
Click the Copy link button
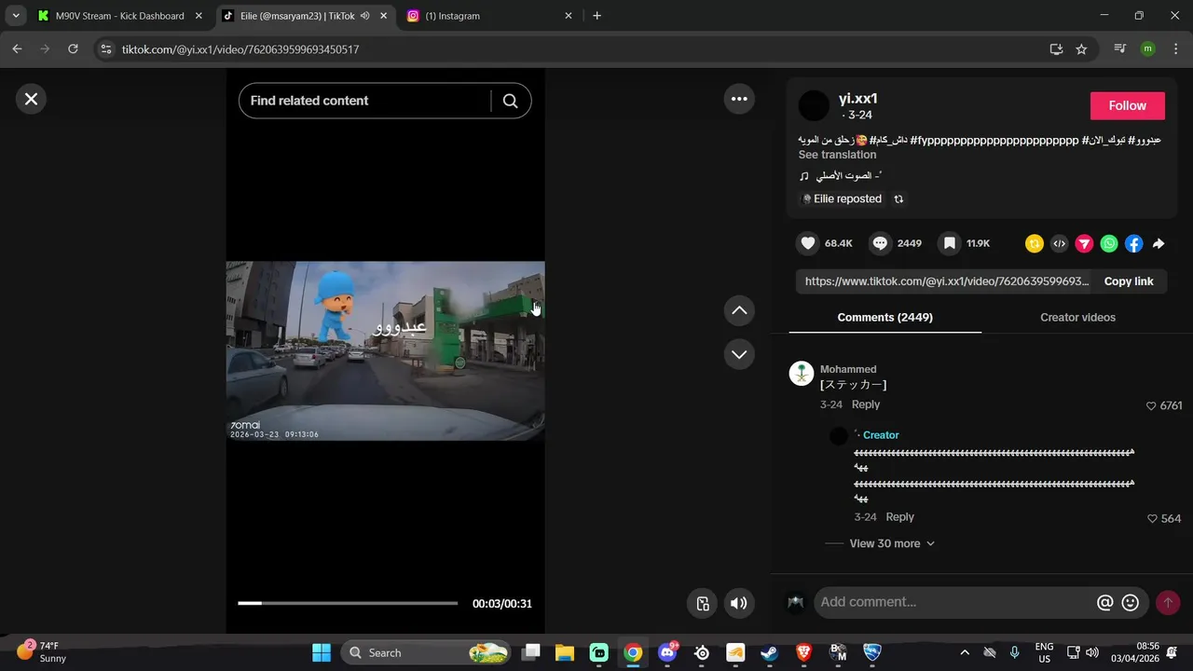click(x=1128, y=281)
